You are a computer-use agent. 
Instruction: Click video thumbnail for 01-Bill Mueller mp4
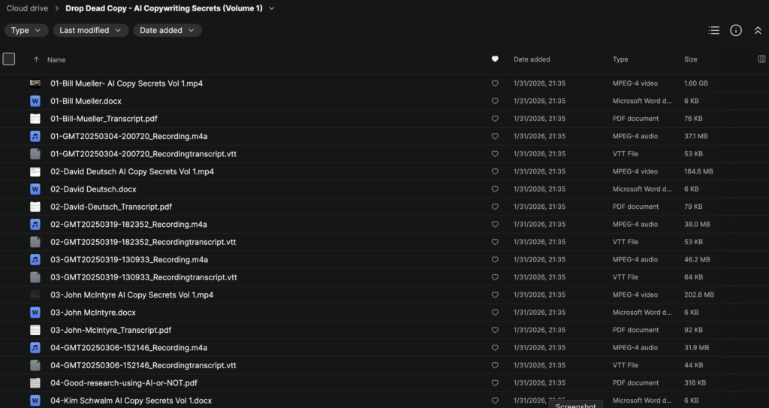(35, 83)
